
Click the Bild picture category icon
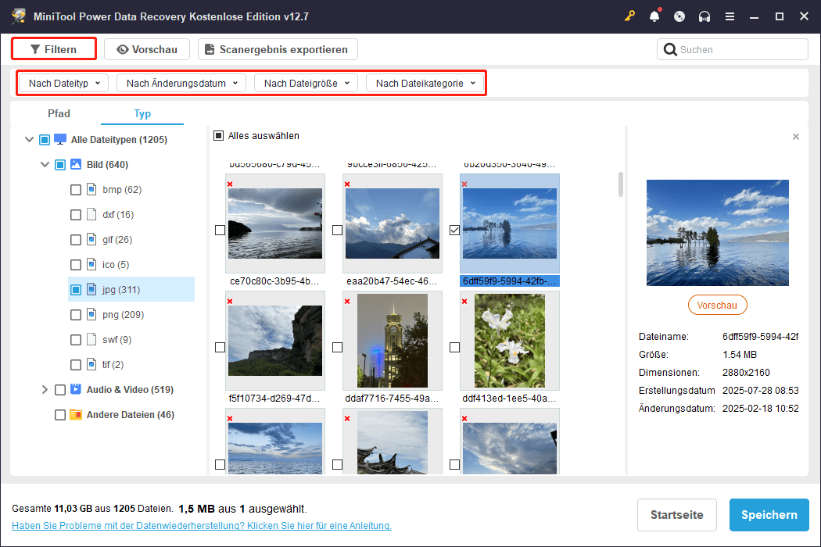point(77,165)
